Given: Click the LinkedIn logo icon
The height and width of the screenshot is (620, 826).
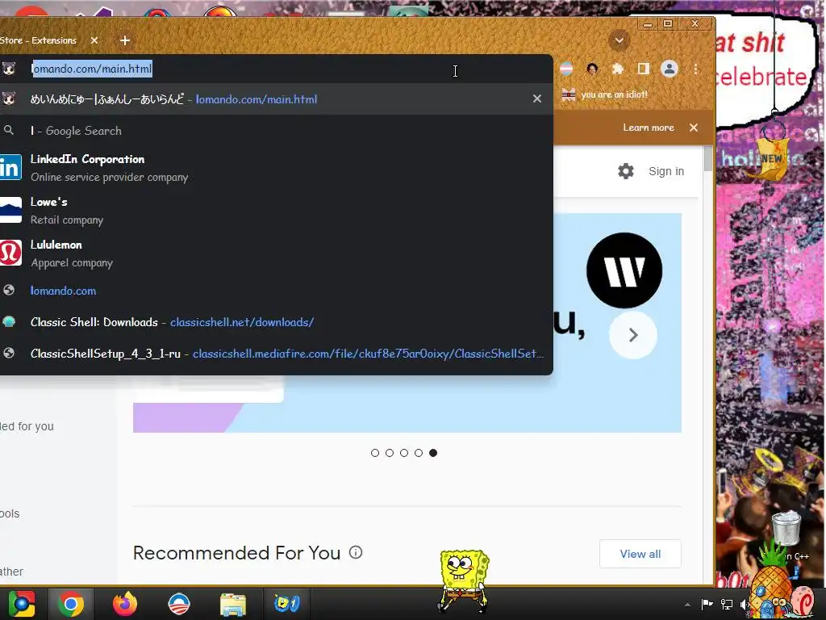Looking at the screenshot, I should coord(10,168).
